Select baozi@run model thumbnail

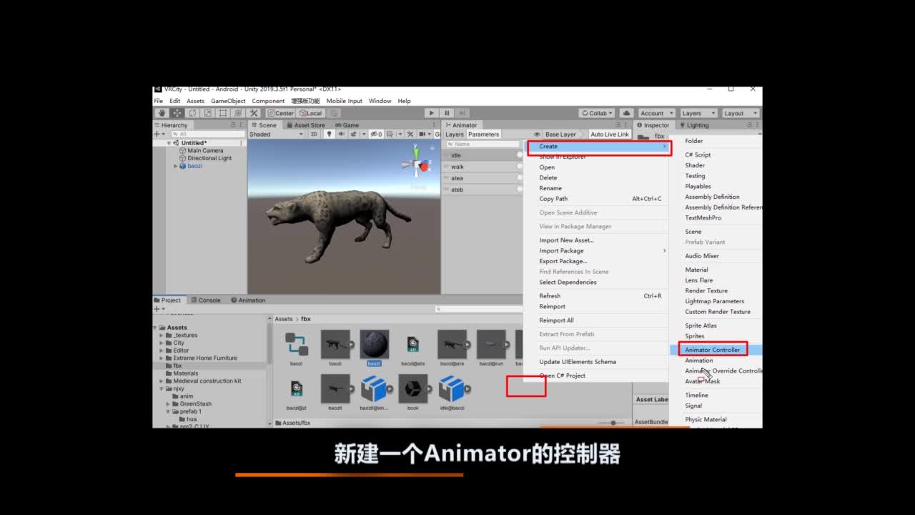491,344
